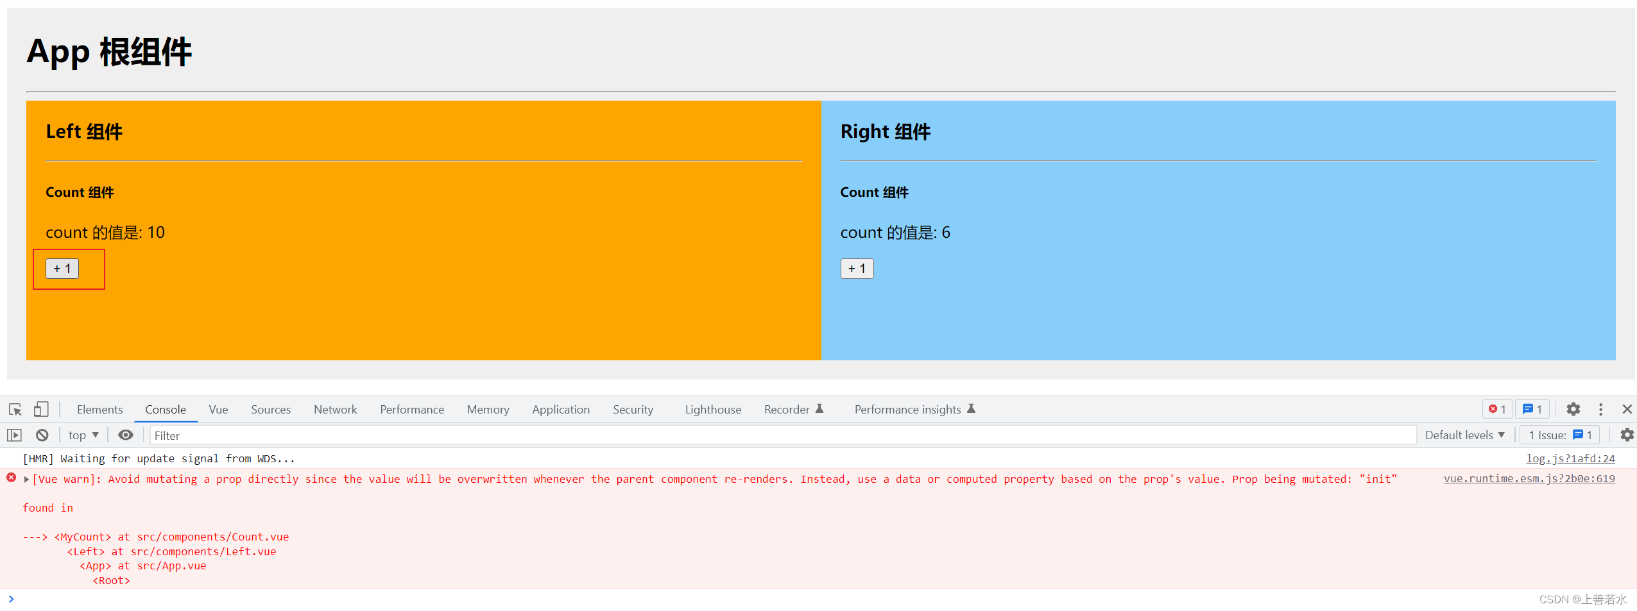Click the + 1 button in Right component
This screenshot has width=1637, height=611.
[857, 269]
